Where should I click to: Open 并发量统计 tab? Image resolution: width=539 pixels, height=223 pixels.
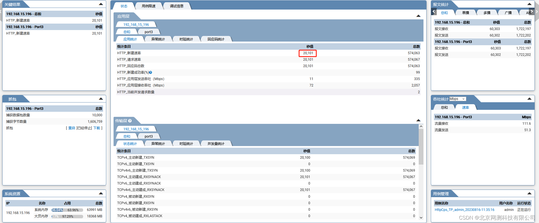point(216,144)
